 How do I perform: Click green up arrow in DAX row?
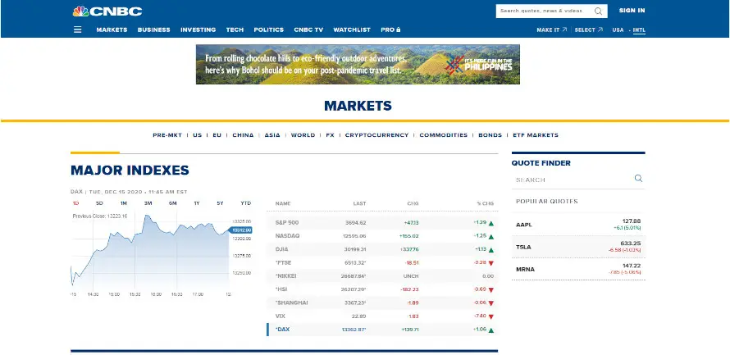tap(491, 330)
